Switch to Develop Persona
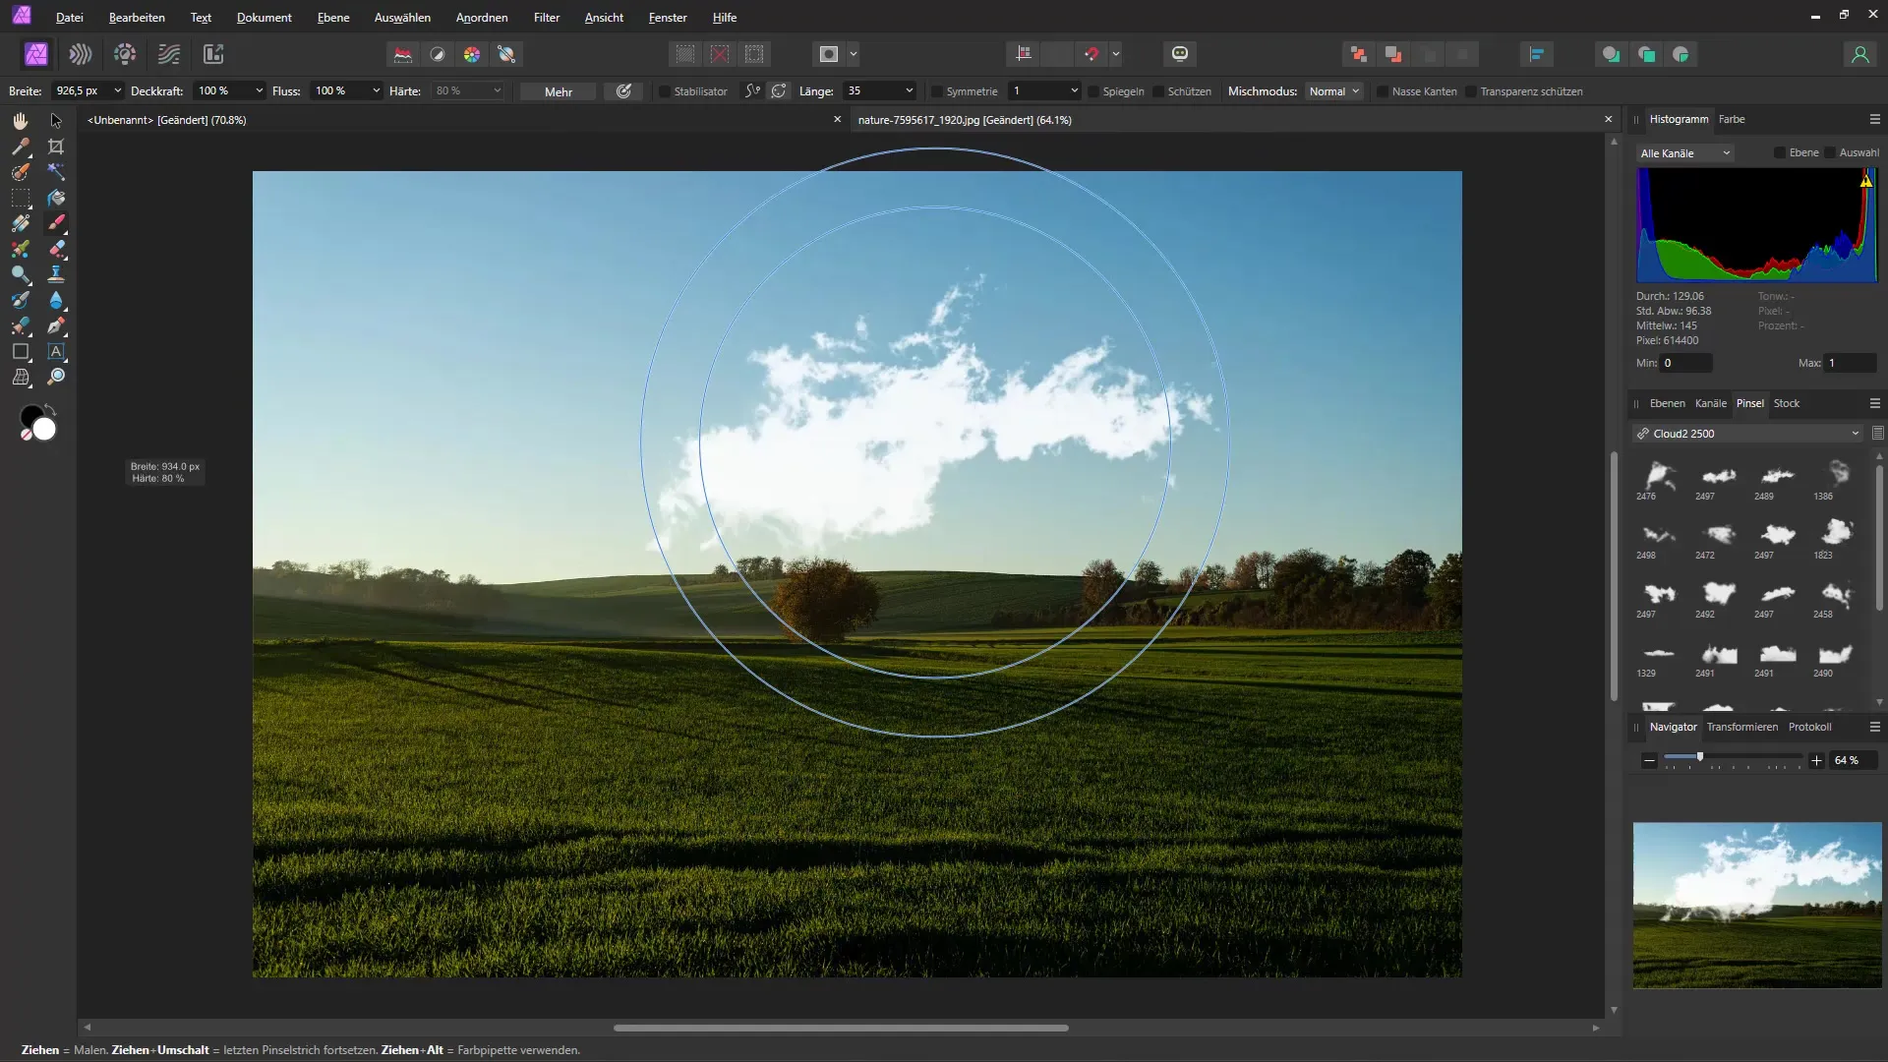 click(x=125, y=54)
